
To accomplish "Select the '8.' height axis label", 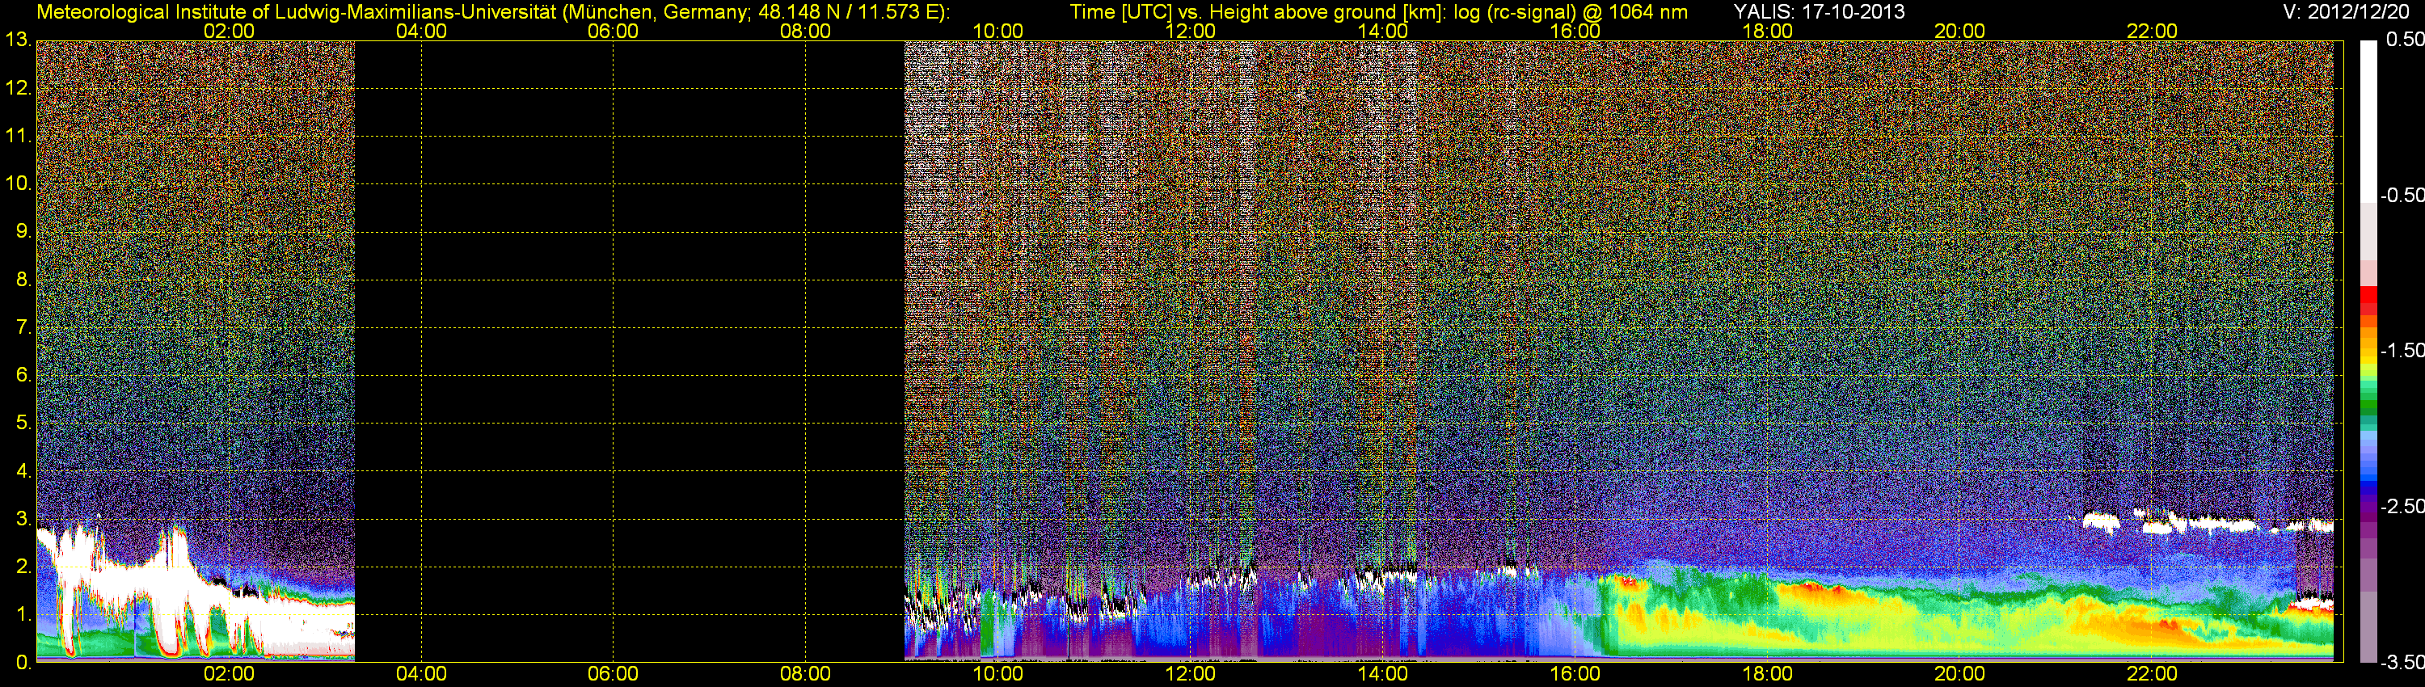I will tap(23, 280).
